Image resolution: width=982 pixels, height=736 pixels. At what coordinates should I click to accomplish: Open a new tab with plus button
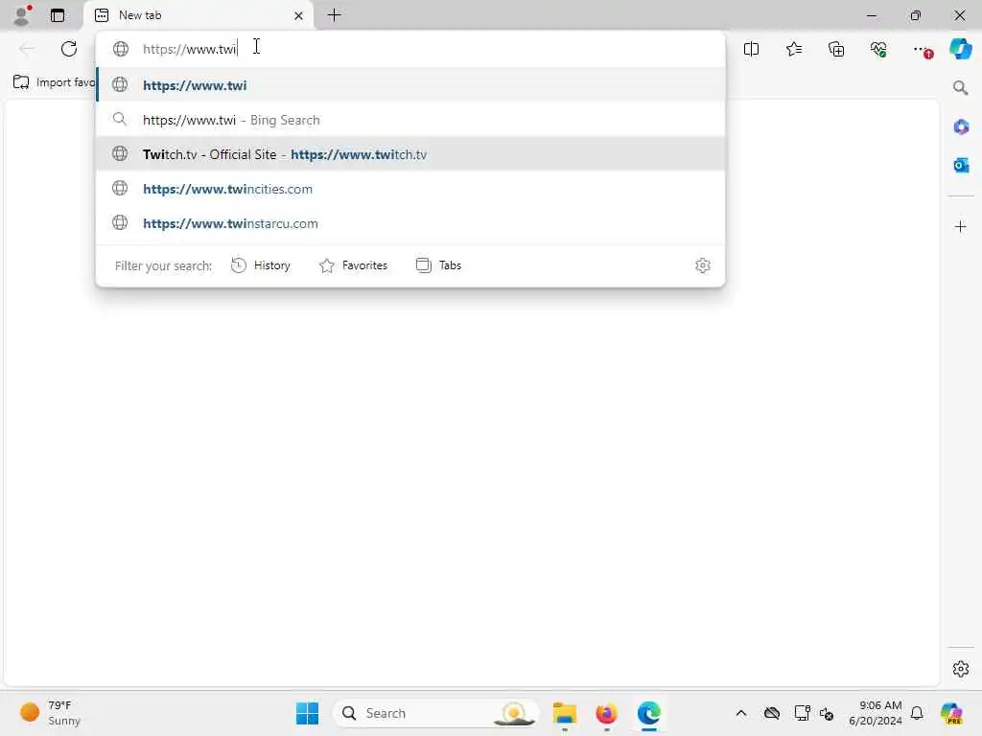point(335,15)
